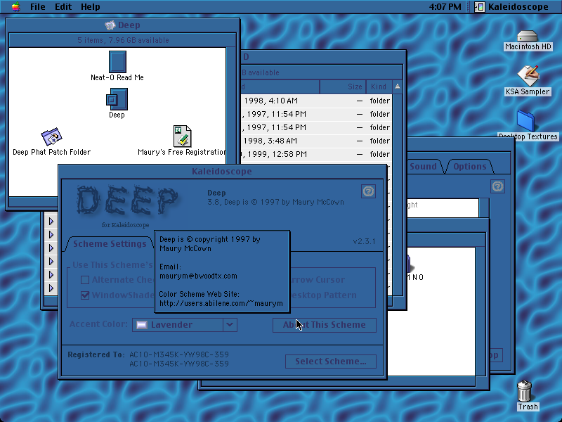Viewport: 562px width, 422px height.
Task: Sort list by the Kind column header
Action: click(379, 87)
